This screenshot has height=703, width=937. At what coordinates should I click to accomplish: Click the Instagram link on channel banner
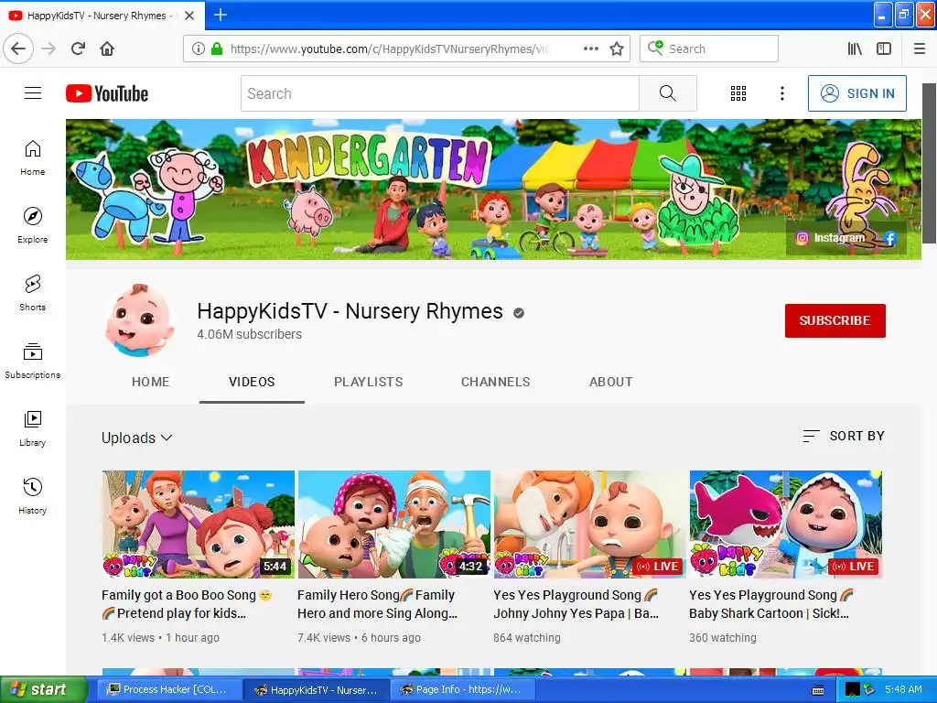pyautogui.click(x=831, y=238)
